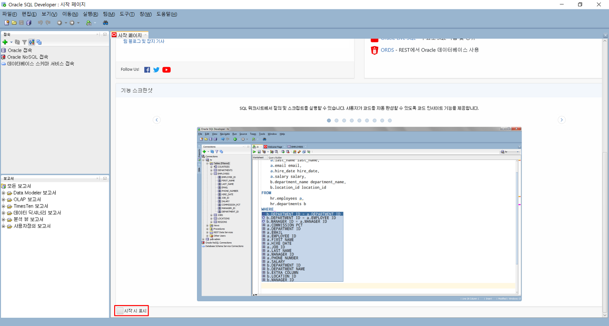Click the SQL worksheet feature screenshot thumbnail
609x326 pixels.
[x=359, y=214]
